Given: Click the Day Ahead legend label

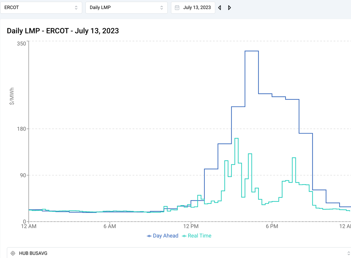Looking at the screenshot, I should 166,236.
